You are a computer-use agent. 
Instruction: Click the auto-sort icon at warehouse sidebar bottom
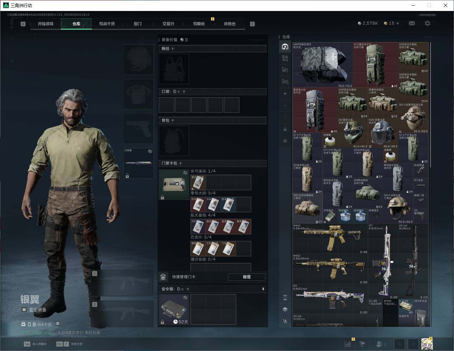coord(285,321)
